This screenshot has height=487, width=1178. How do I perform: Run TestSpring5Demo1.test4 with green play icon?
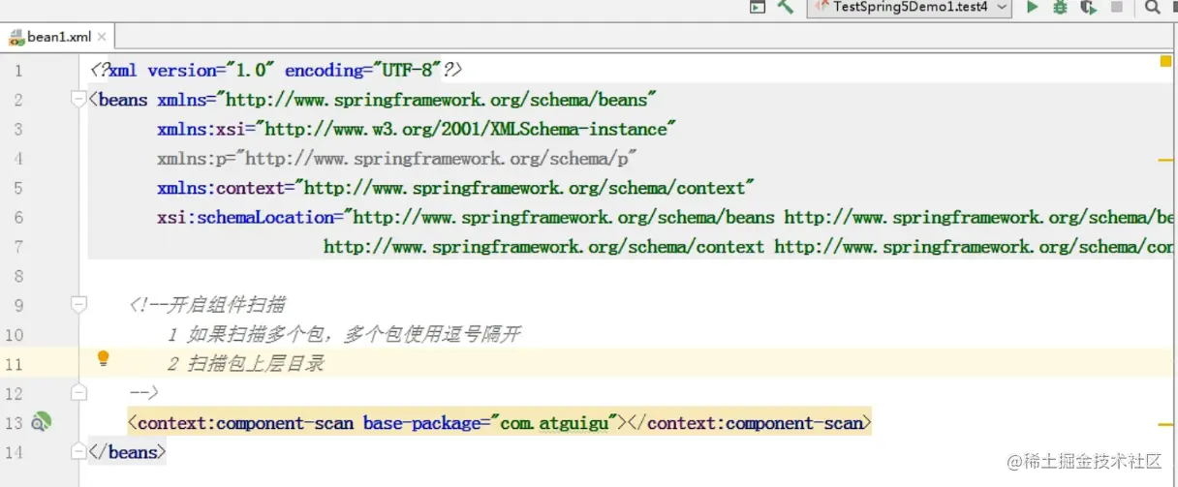tap(1032, 7)
